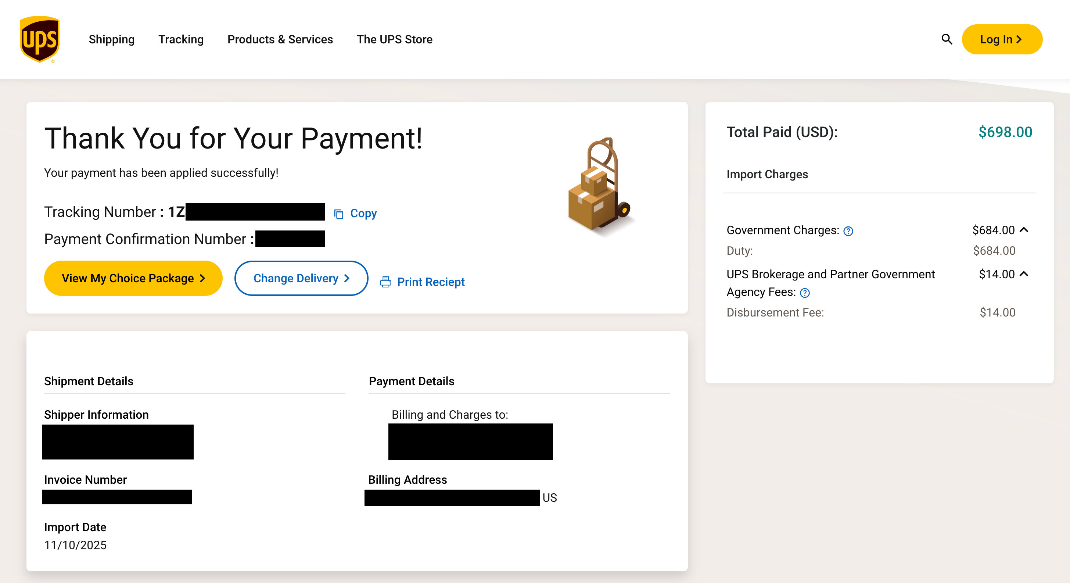Screen dimensions: 1070x583
Task: Click the Print Reciept link
Action: coord(431,282)
